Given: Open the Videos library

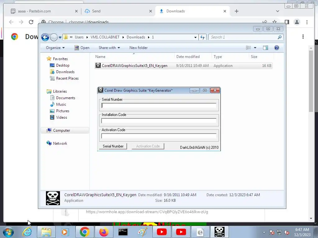Looking at the screenshot, I should point(61,117).
